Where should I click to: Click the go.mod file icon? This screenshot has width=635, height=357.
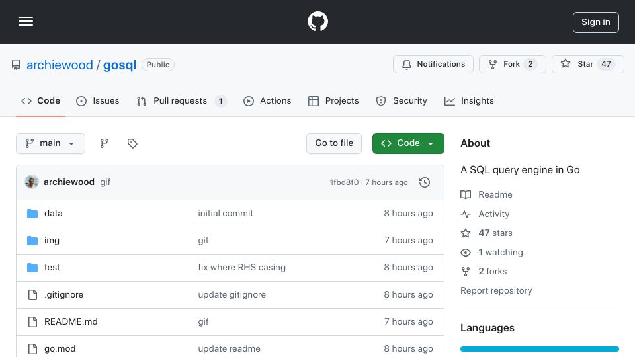pos(32,349)
